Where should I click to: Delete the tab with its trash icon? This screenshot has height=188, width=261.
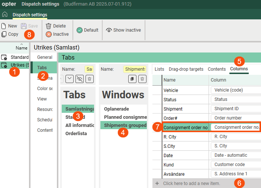pyautogui.click(x=89, y=79)
